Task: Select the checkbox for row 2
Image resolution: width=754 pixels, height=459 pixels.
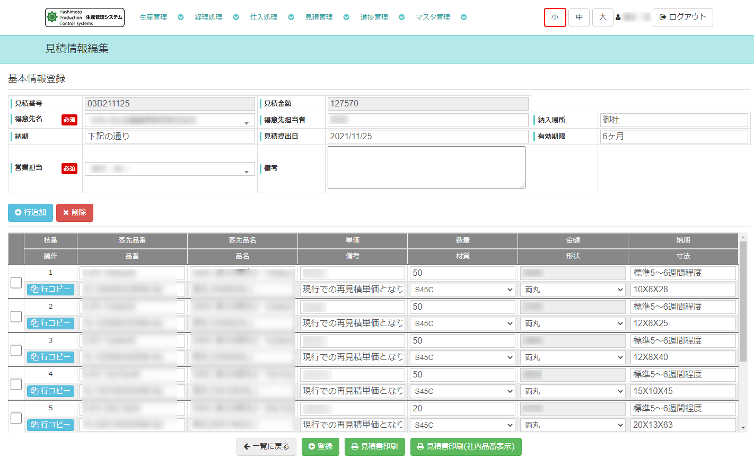Action: tap(16, 317)
